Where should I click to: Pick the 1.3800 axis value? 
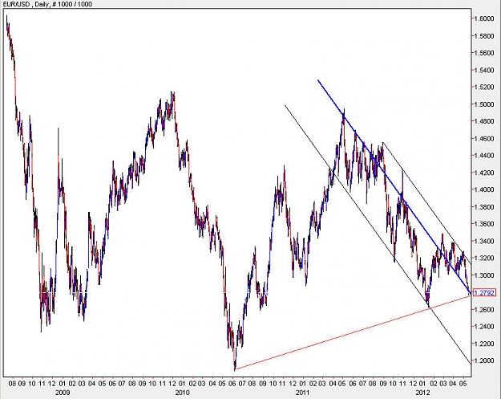484,207
